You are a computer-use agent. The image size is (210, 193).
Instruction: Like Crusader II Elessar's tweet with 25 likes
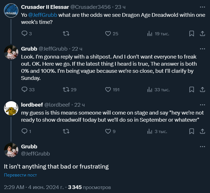pyautogui.click(x=108, y=34)
